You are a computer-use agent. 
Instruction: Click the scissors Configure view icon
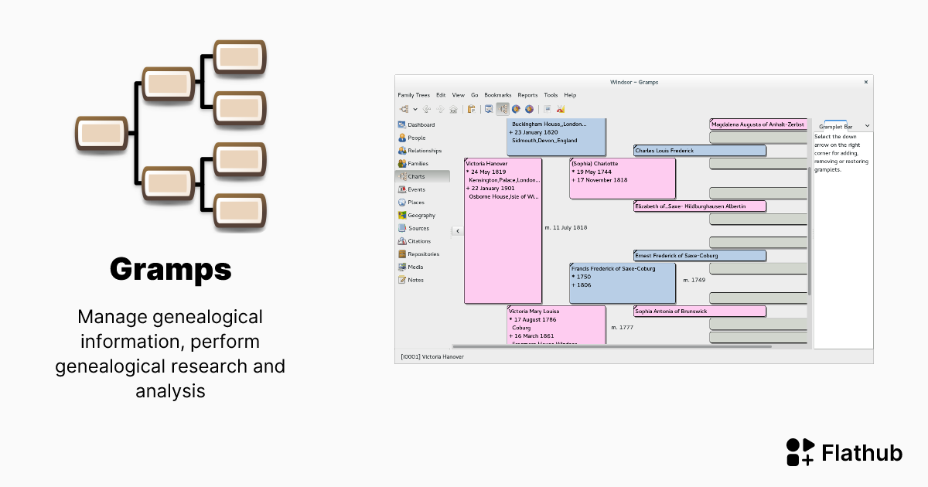coord(560,109)
